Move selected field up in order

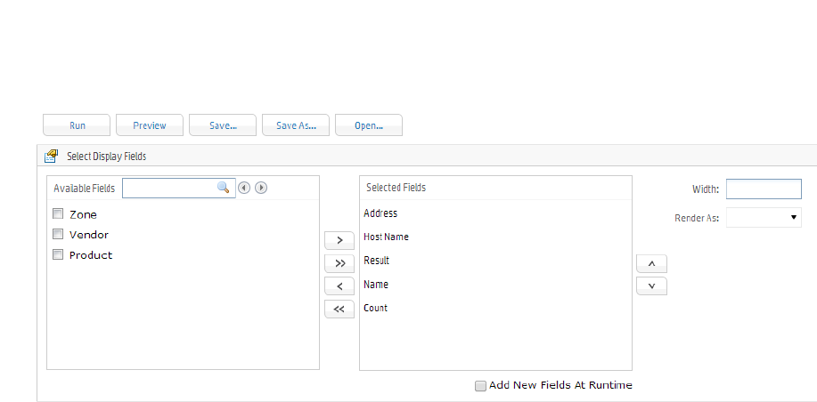[x=651, y=263]
